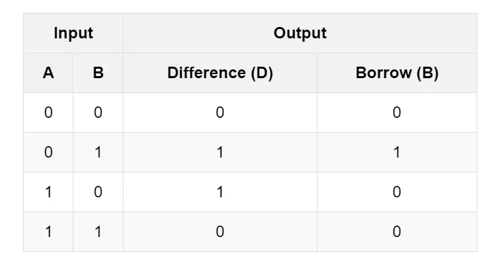The height and width of the screenshot is (264, 501).
Task: Click the Input header cell
Action: pos(73,33)
